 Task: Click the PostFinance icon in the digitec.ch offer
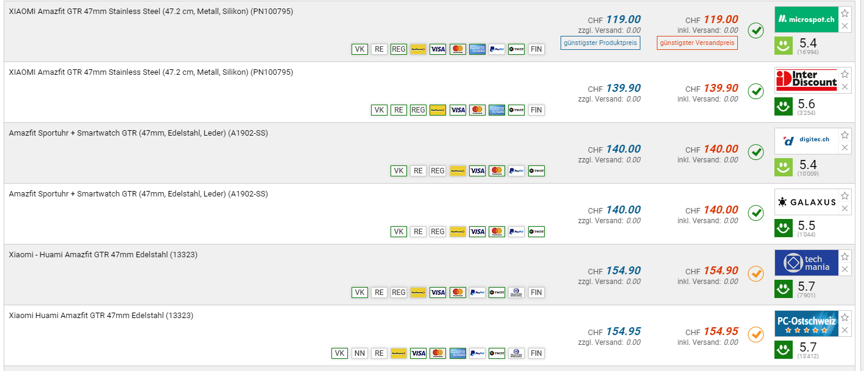458,171
